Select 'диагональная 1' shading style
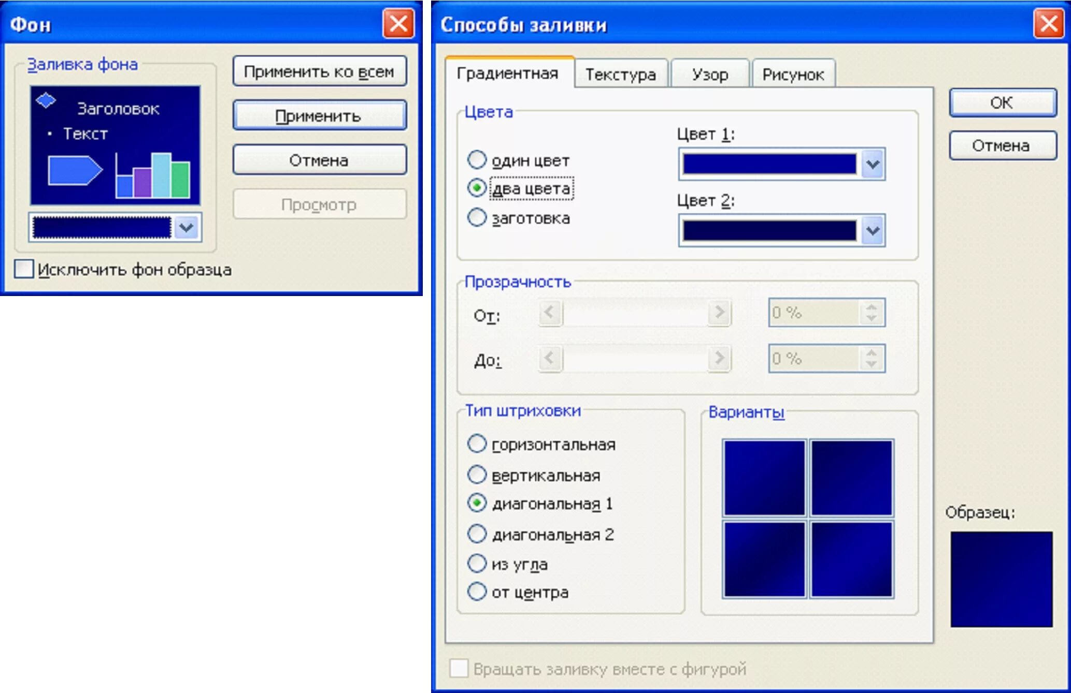 pos(477,503)
